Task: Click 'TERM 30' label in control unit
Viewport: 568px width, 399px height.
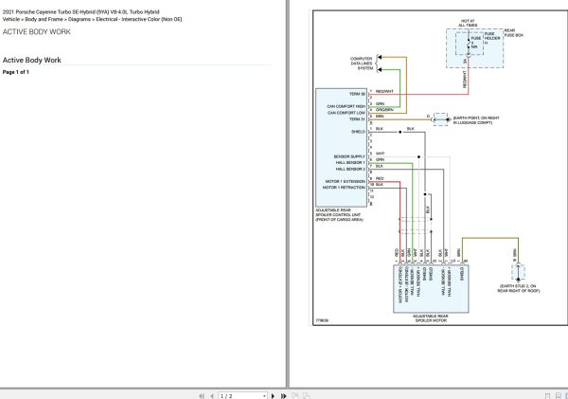Action: pos(357,95)
